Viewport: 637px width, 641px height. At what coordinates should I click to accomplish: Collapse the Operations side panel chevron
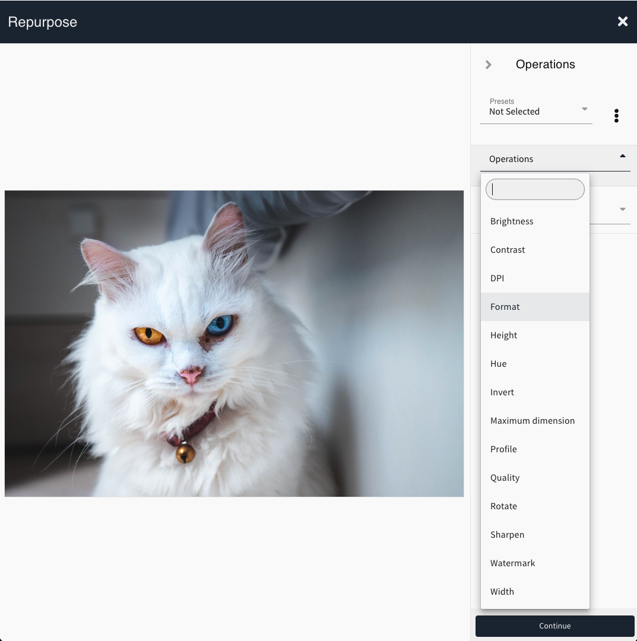(489, 65)
